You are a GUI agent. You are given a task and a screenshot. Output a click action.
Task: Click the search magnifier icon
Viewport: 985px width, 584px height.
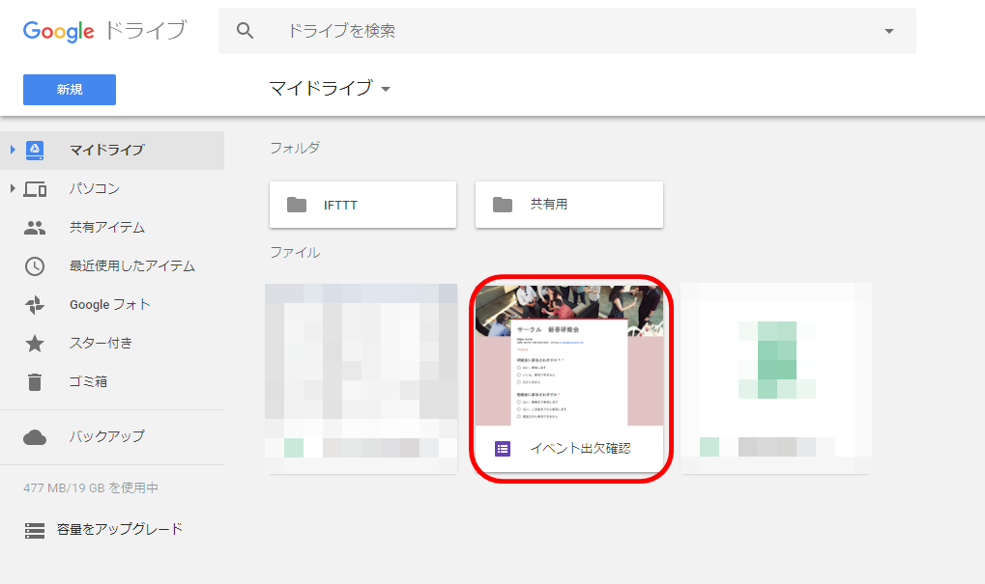point(245,30)
